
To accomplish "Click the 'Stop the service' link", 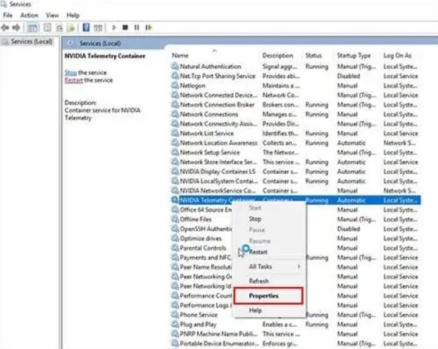I will 70,72.
